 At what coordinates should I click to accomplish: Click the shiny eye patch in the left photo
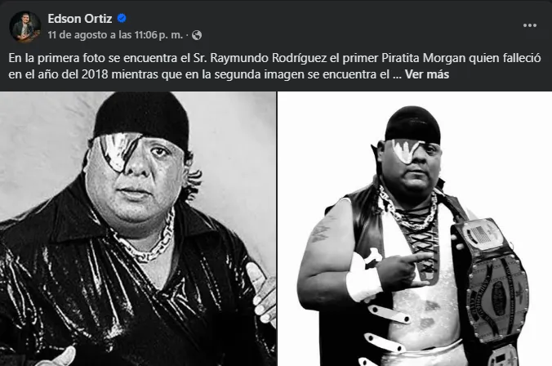tap(118, 151)
